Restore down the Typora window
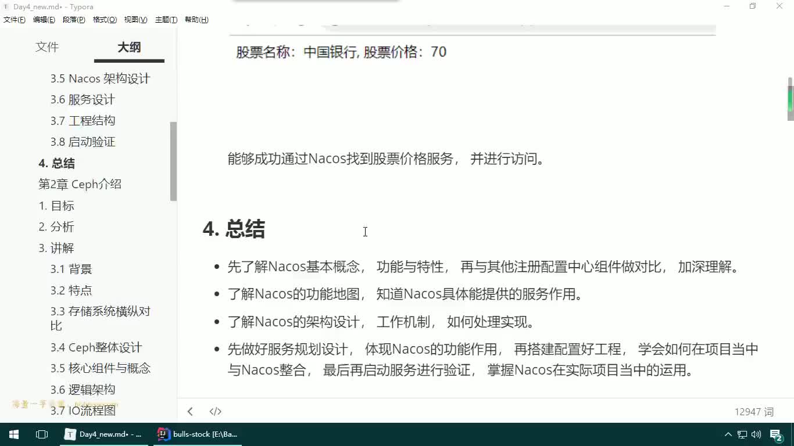The width and height of the screenshot is (794, 446). coord(753,6)
